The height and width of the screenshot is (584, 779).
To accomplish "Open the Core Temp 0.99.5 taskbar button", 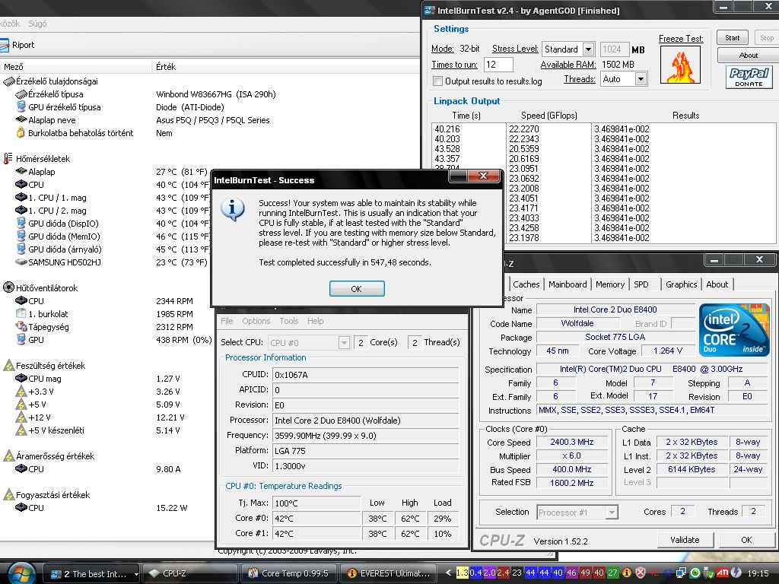I will coord(288,573).
